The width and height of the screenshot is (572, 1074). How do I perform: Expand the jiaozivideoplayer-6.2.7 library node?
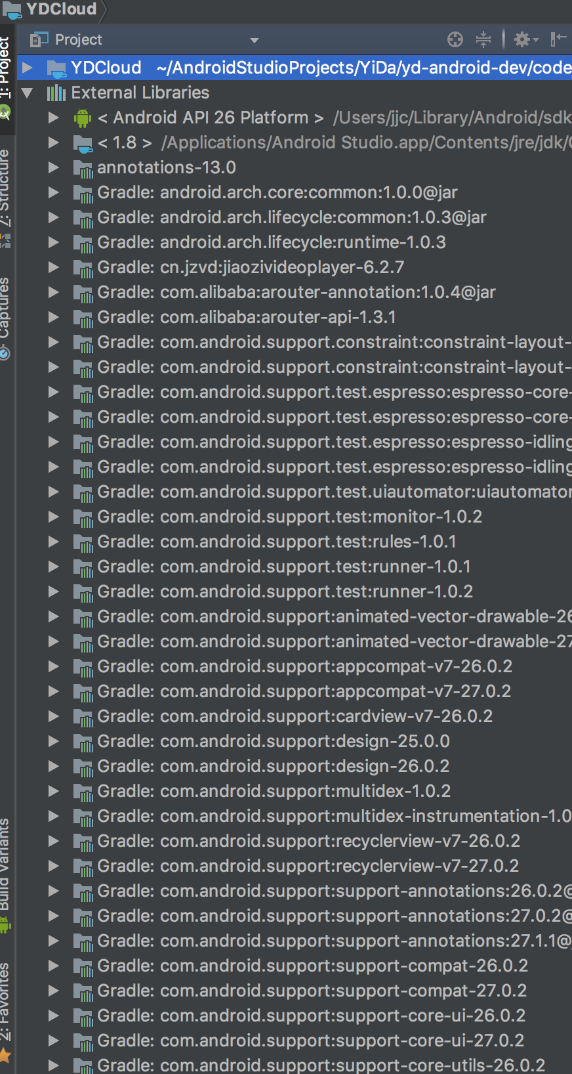coord(54,267)
